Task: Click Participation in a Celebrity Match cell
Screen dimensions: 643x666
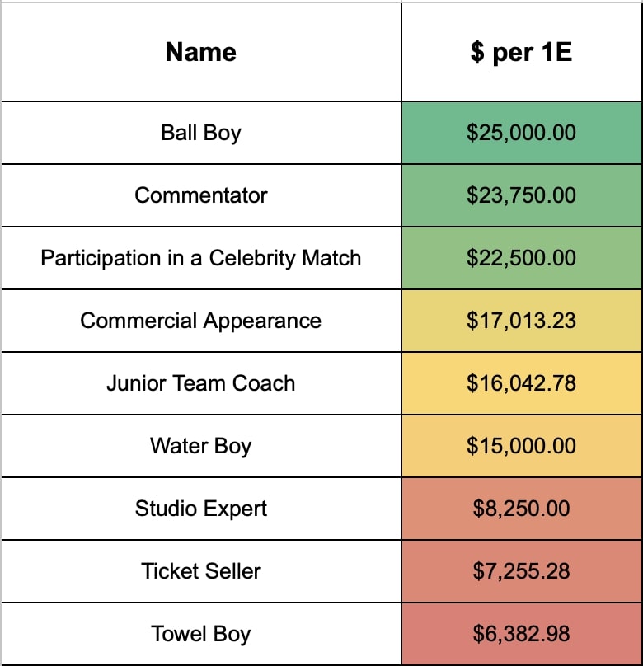Action: point(201,258)
